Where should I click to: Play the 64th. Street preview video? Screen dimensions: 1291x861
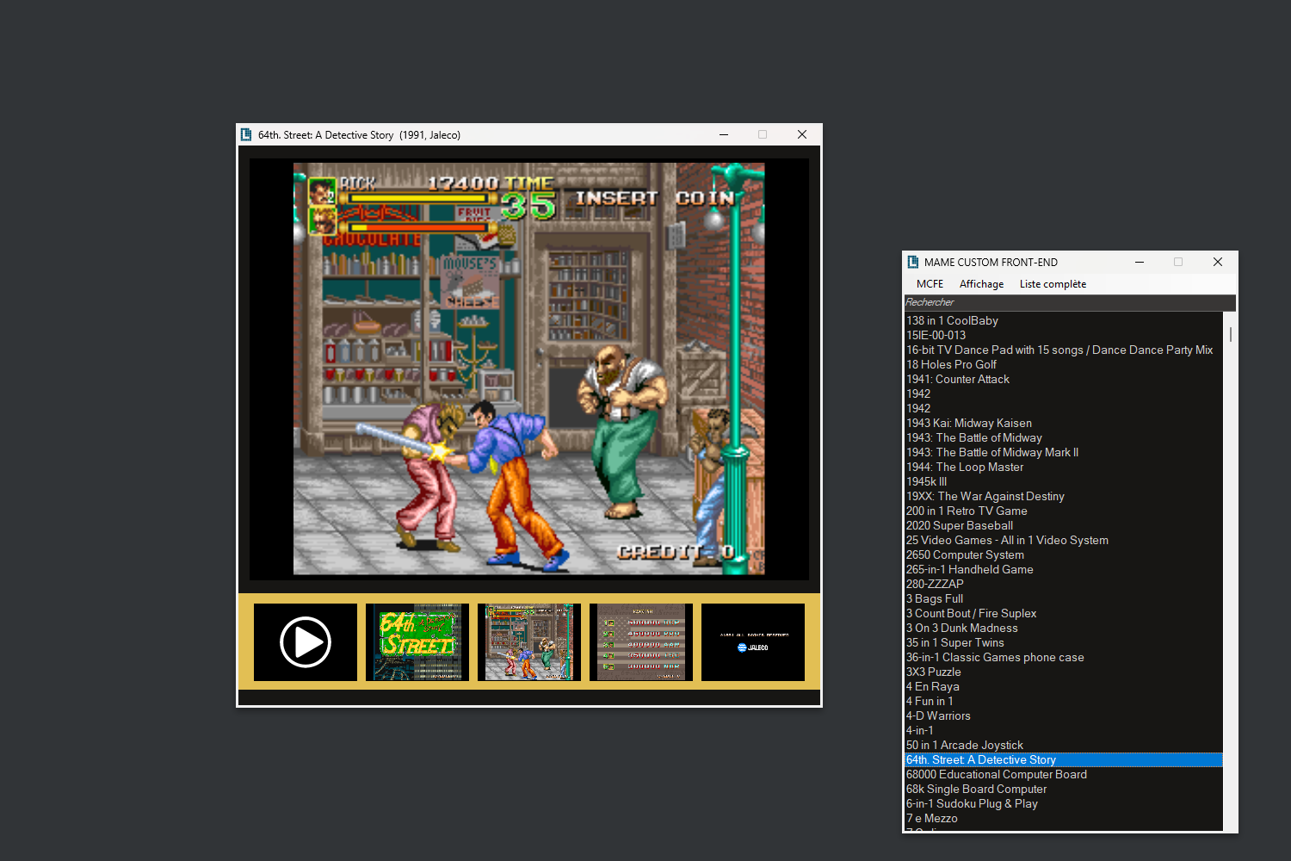(306, 642)
